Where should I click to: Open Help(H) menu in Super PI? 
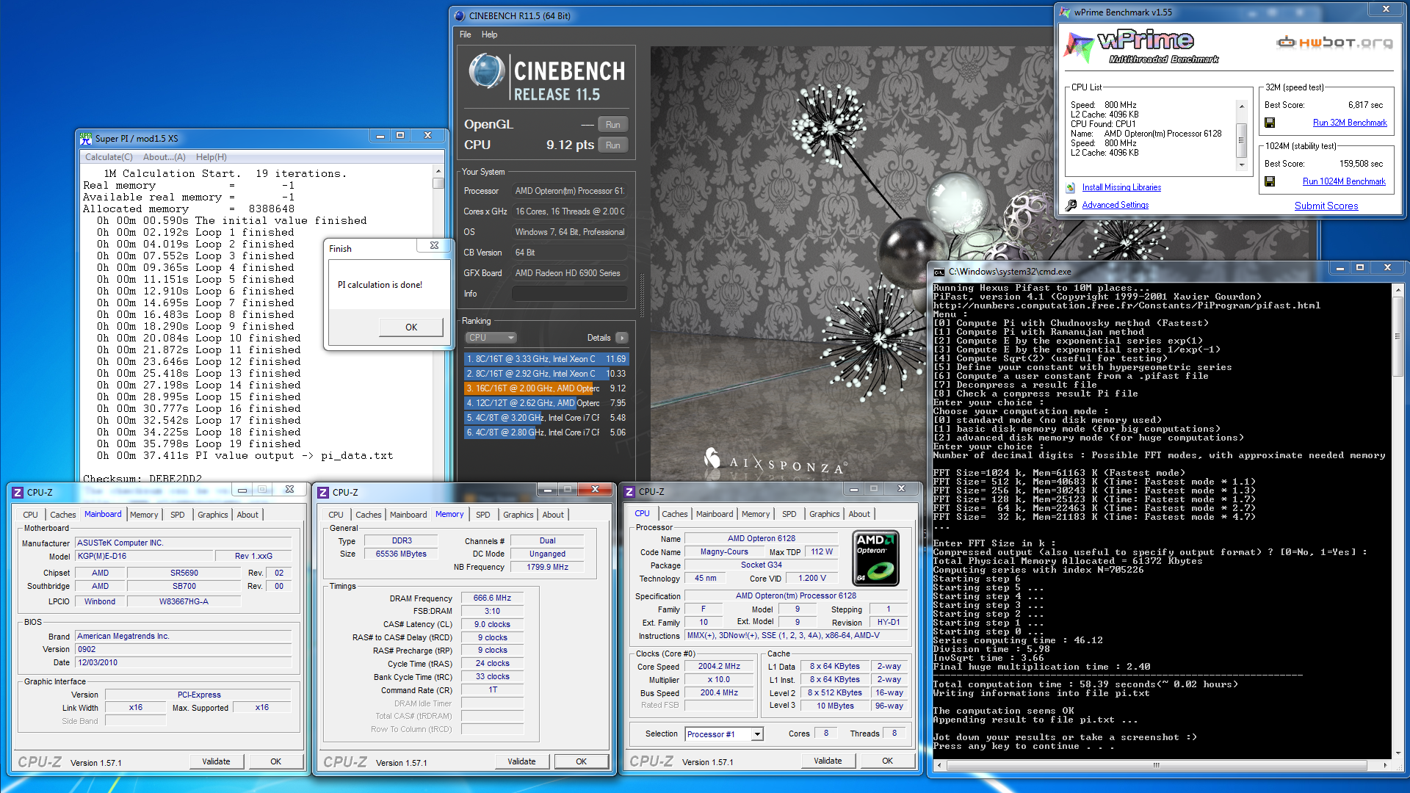click(x=211, y=157)
